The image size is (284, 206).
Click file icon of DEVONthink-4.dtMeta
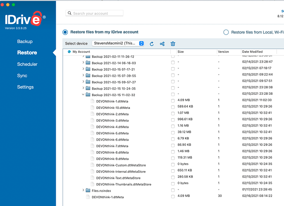[92, 127]
